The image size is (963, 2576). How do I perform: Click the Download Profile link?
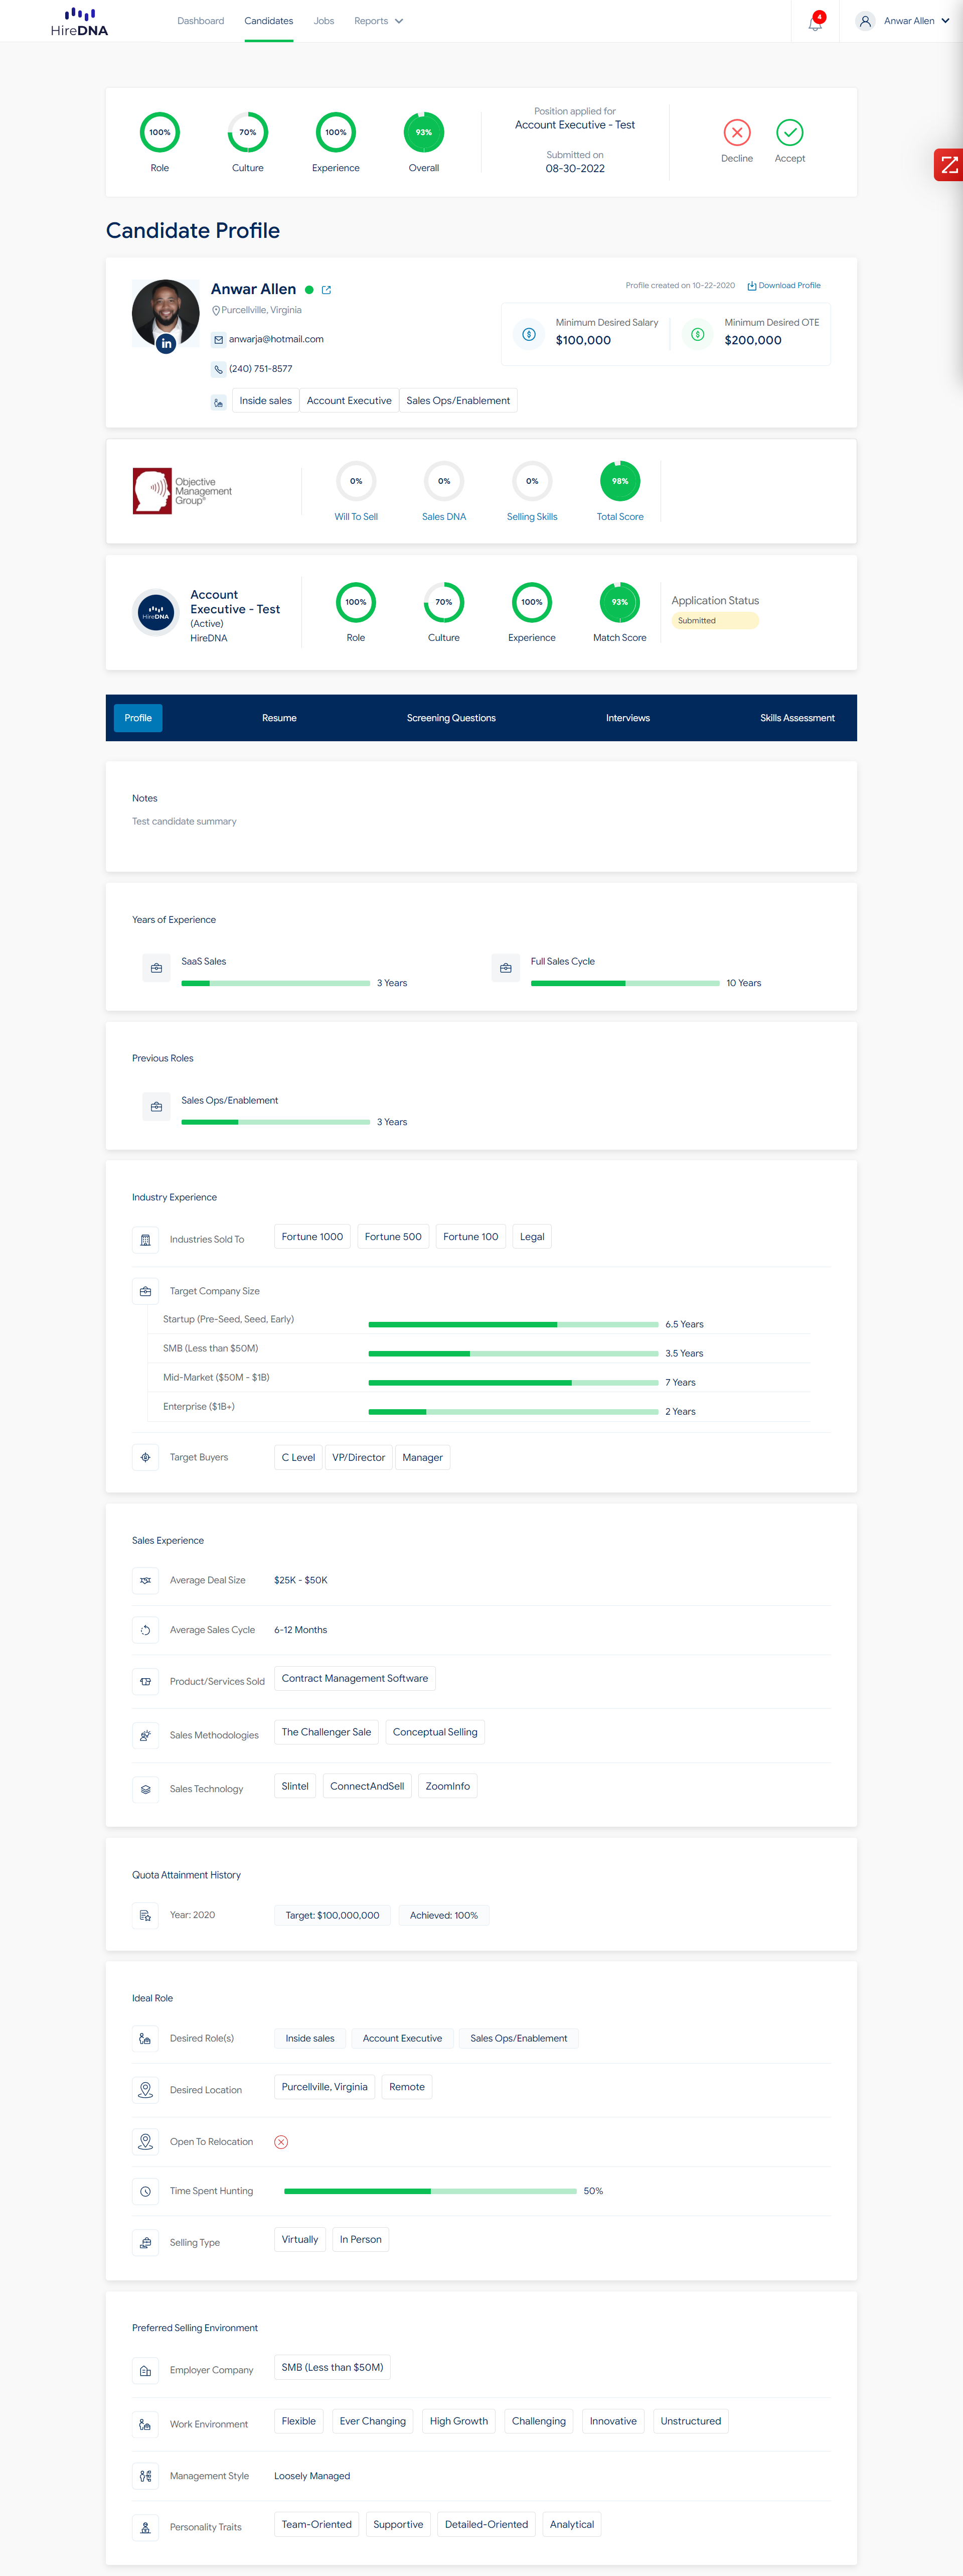(784, 286)
